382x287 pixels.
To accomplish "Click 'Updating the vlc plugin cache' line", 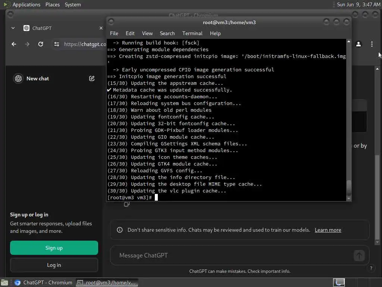I will [167, 191].
